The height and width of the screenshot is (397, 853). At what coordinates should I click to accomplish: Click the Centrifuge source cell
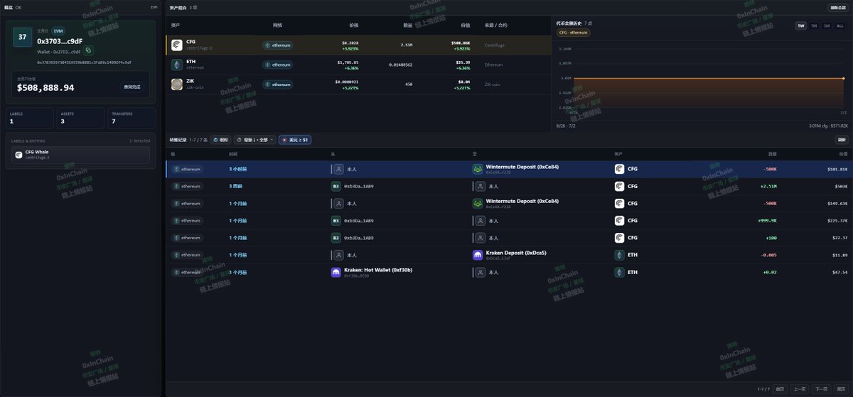click(x=493, y=45)
